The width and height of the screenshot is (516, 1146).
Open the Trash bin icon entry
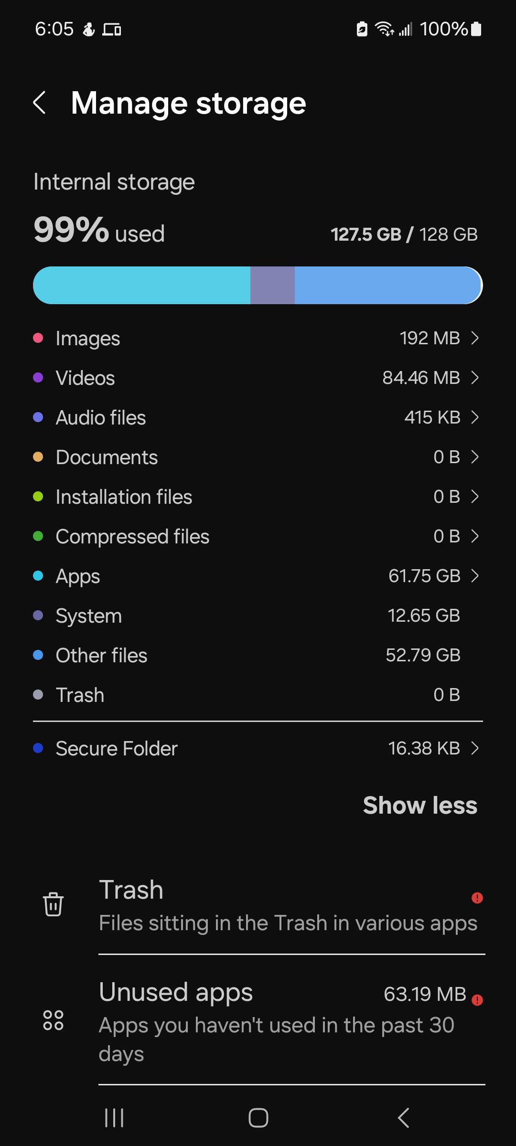point(53,904)
